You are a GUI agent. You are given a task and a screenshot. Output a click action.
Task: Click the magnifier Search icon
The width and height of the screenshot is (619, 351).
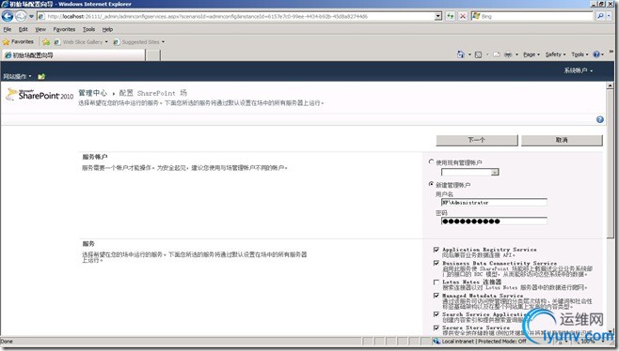click(600, 16)
